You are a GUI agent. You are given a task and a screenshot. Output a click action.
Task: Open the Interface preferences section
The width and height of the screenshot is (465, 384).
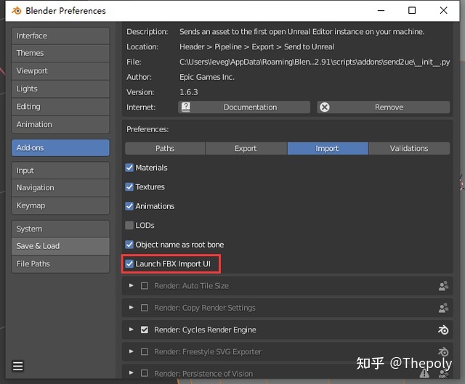60,36
